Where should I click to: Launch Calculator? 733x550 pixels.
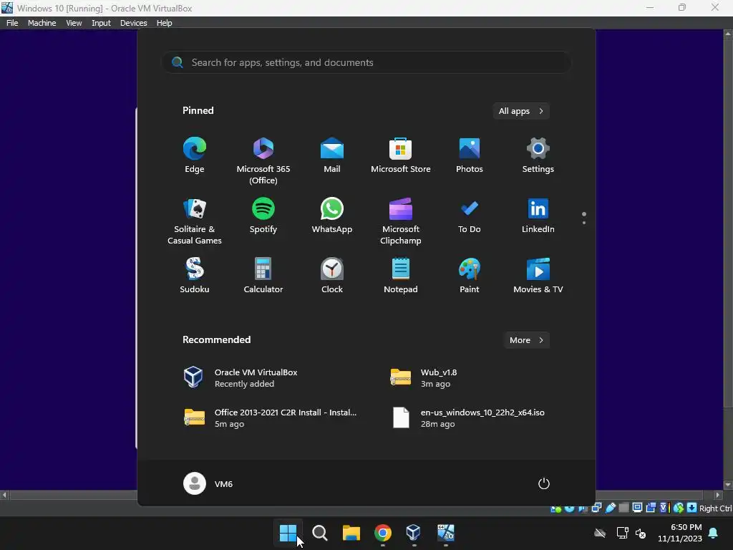click(263, 276)
